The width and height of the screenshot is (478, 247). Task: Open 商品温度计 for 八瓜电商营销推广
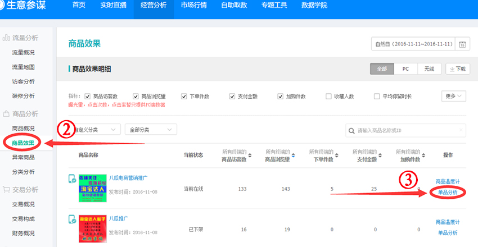pos(448,181)
